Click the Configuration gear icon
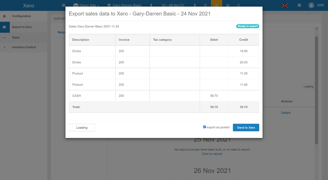The image size is (328, 180). tap(5, 16)
